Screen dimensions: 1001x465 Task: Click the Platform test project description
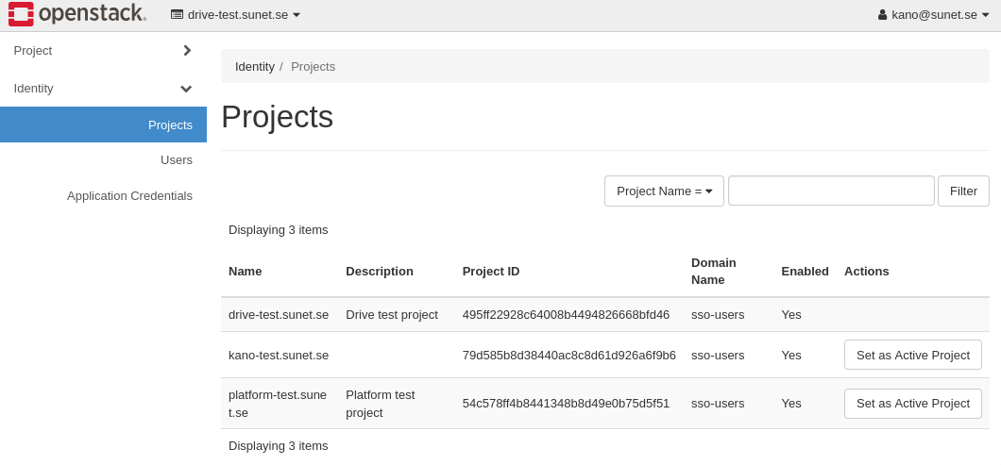click(381, 404)
